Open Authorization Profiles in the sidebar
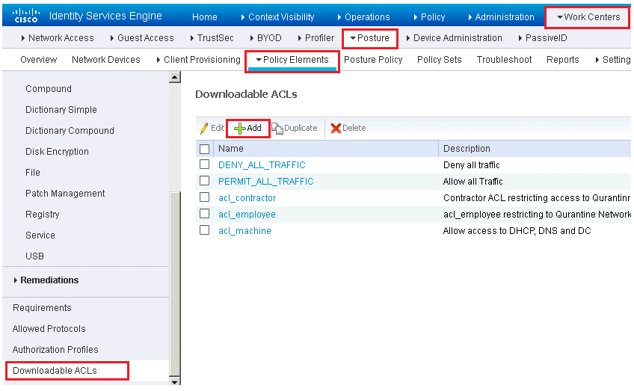The image size is (634, 391). coord(55,350)
